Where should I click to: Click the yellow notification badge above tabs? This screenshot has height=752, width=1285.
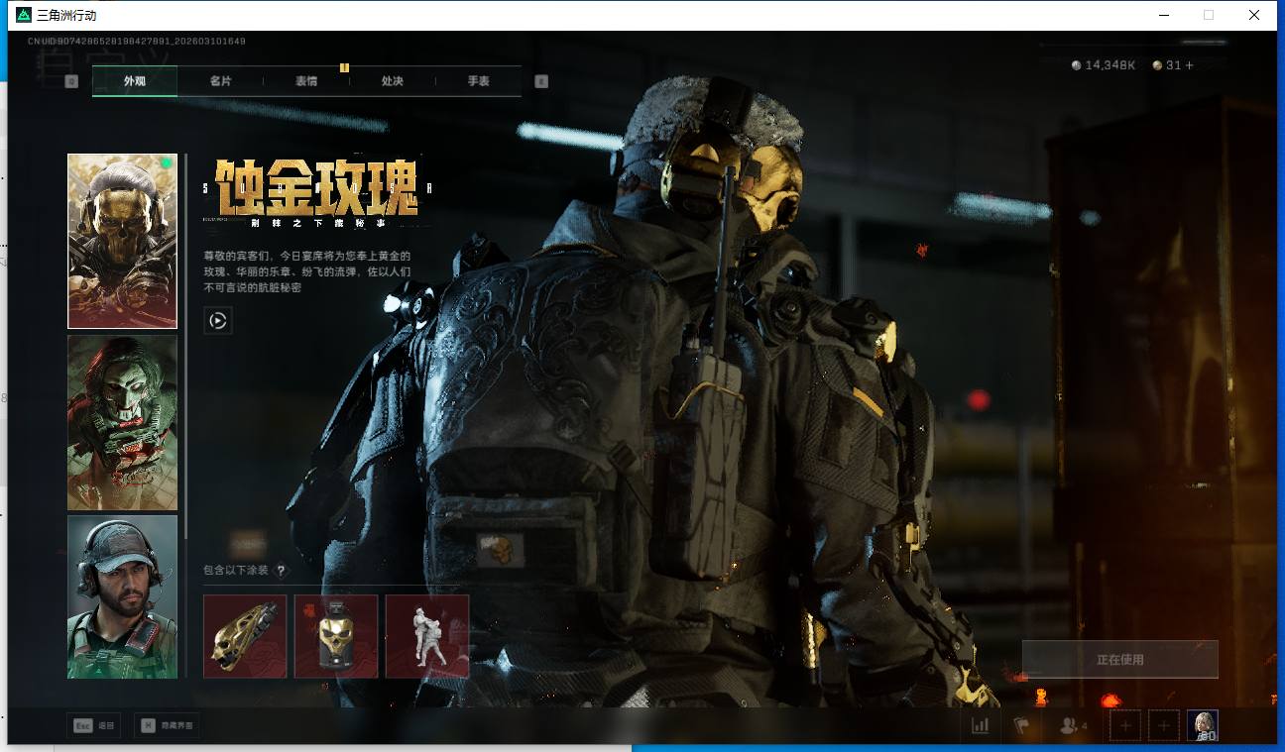pos(344,67)
